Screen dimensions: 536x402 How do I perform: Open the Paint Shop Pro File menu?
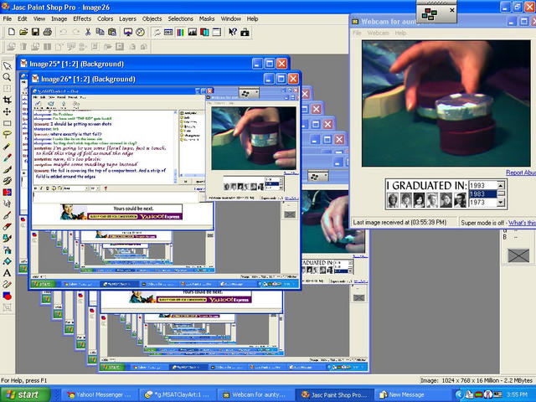[x=8, y=18]
